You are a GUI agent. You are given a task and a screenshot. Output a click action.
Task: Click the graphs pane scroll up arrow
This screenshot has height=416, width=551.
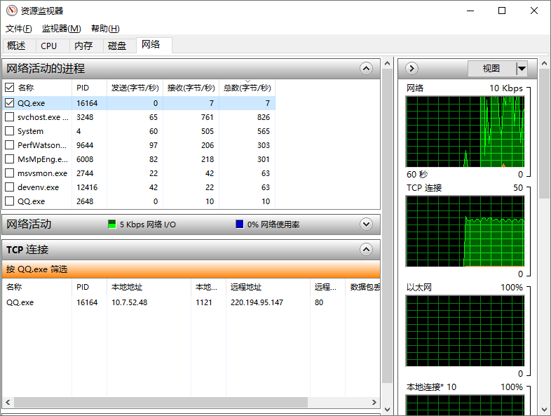tap(544, 64)
